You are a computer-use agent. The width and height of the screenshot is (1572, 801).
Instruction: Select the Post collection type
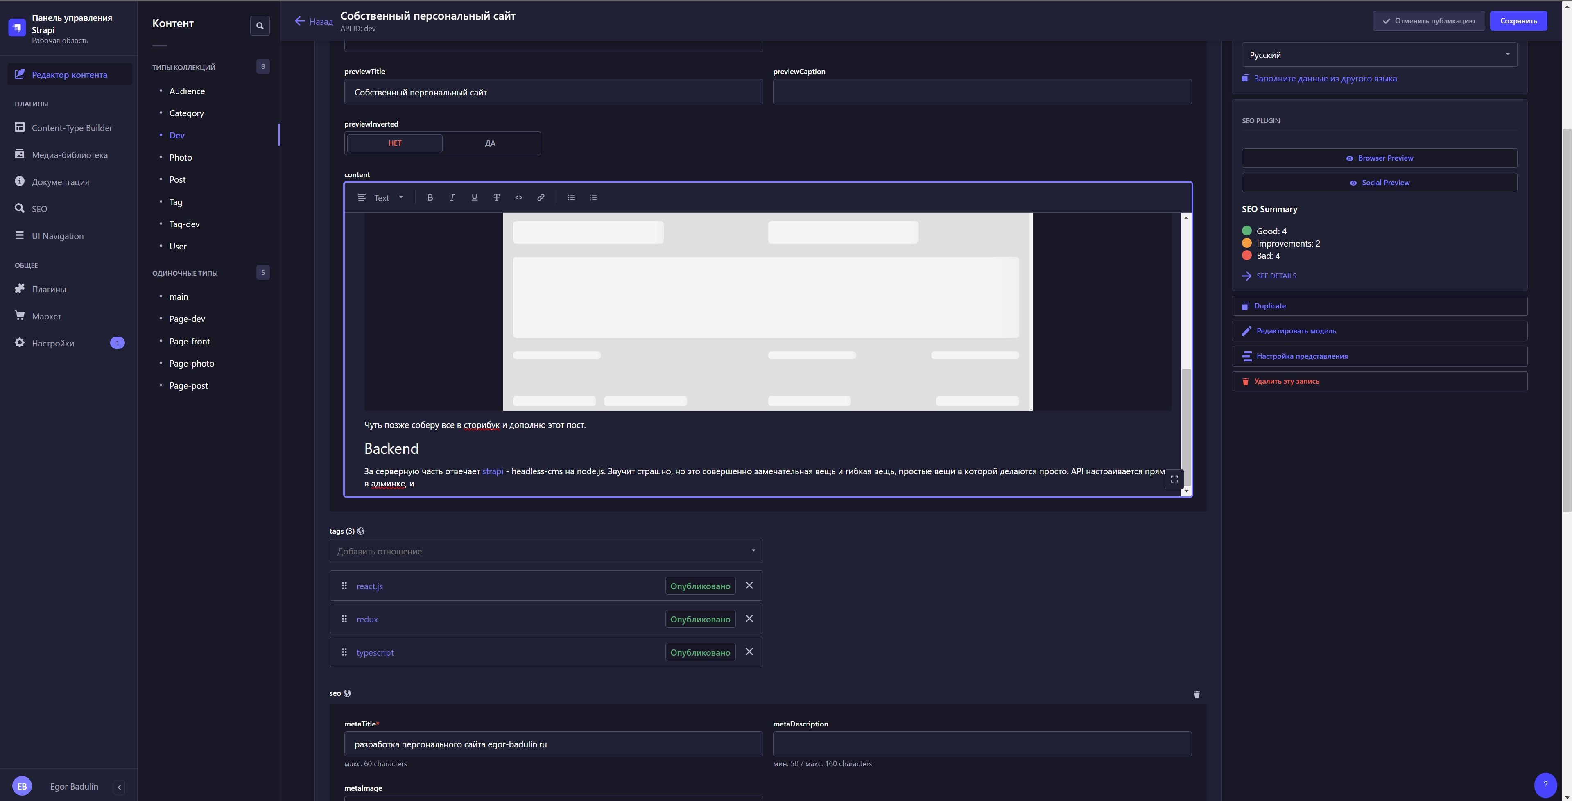coord(177,179)
